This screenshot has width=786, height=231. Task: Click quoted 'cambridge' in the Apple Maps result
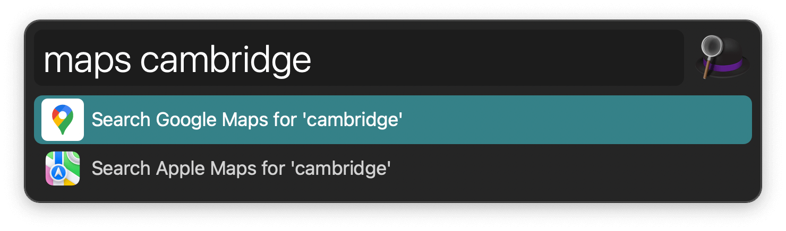point(341,168)
